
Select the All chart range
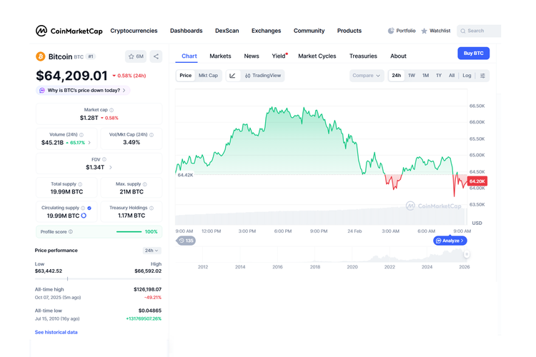coord(452,76)
